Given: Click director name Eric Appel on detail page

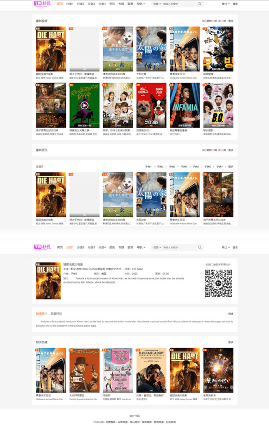Looking at the screenshot, I should click(x=137, y=269).
